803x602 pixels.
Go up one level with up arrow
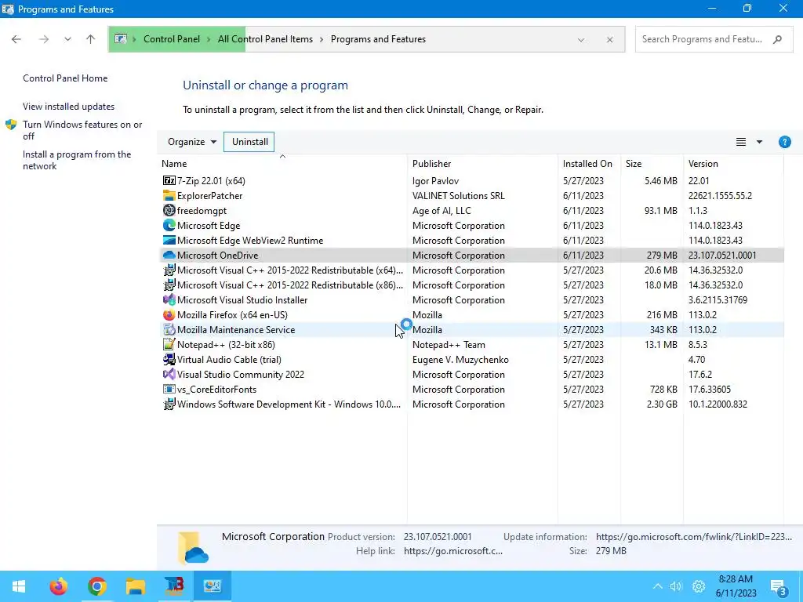[91, 39]
